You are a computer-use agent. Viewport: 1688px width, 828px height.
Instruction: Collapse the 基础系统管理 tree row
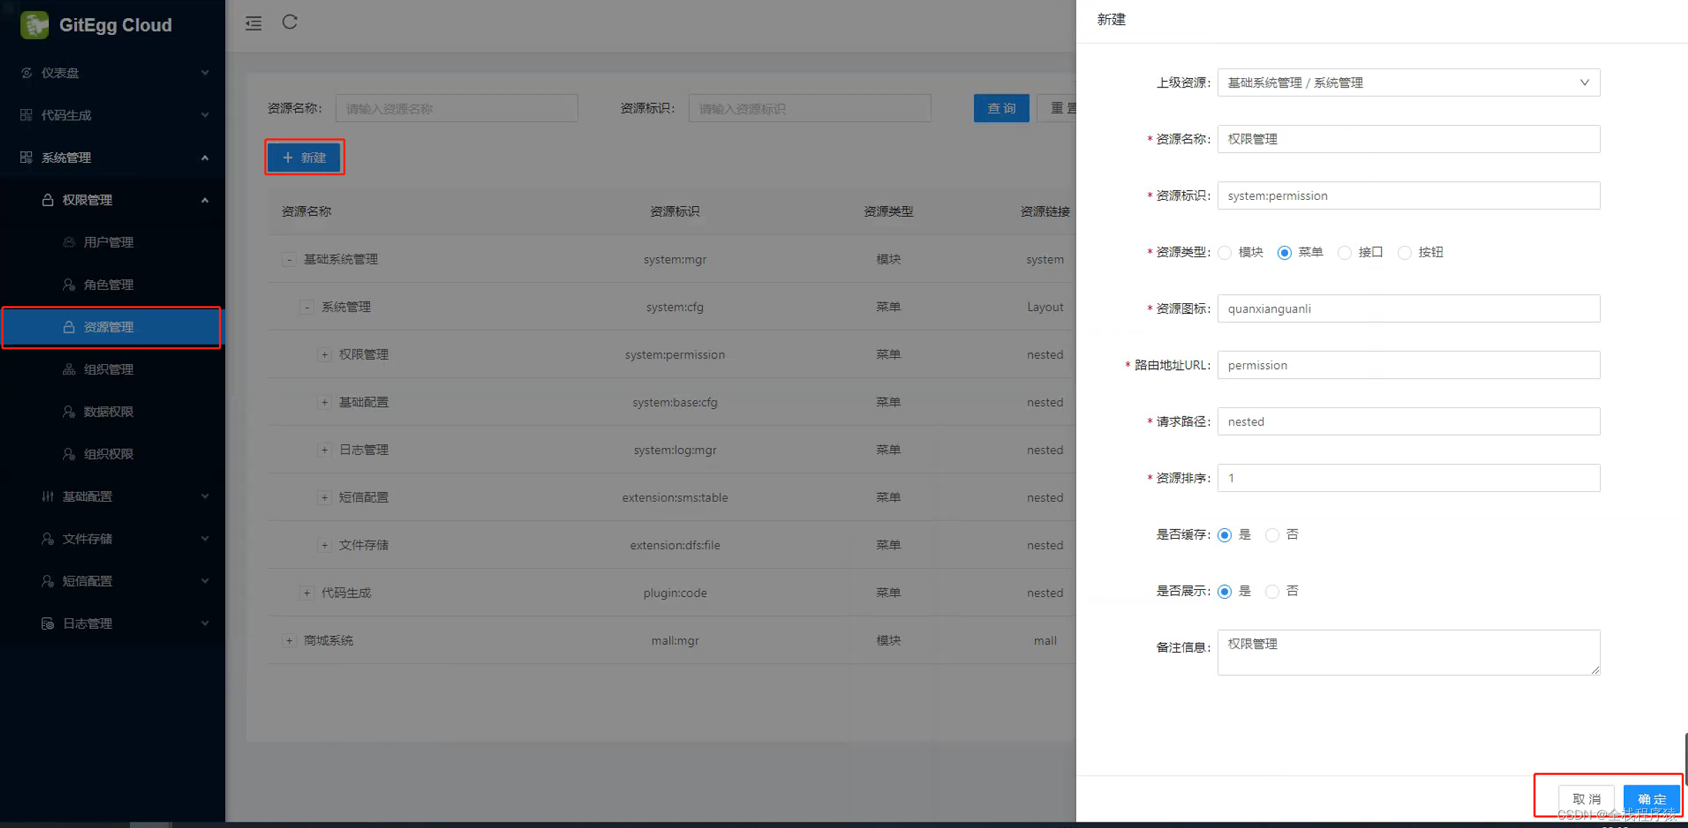pos(289,260)
